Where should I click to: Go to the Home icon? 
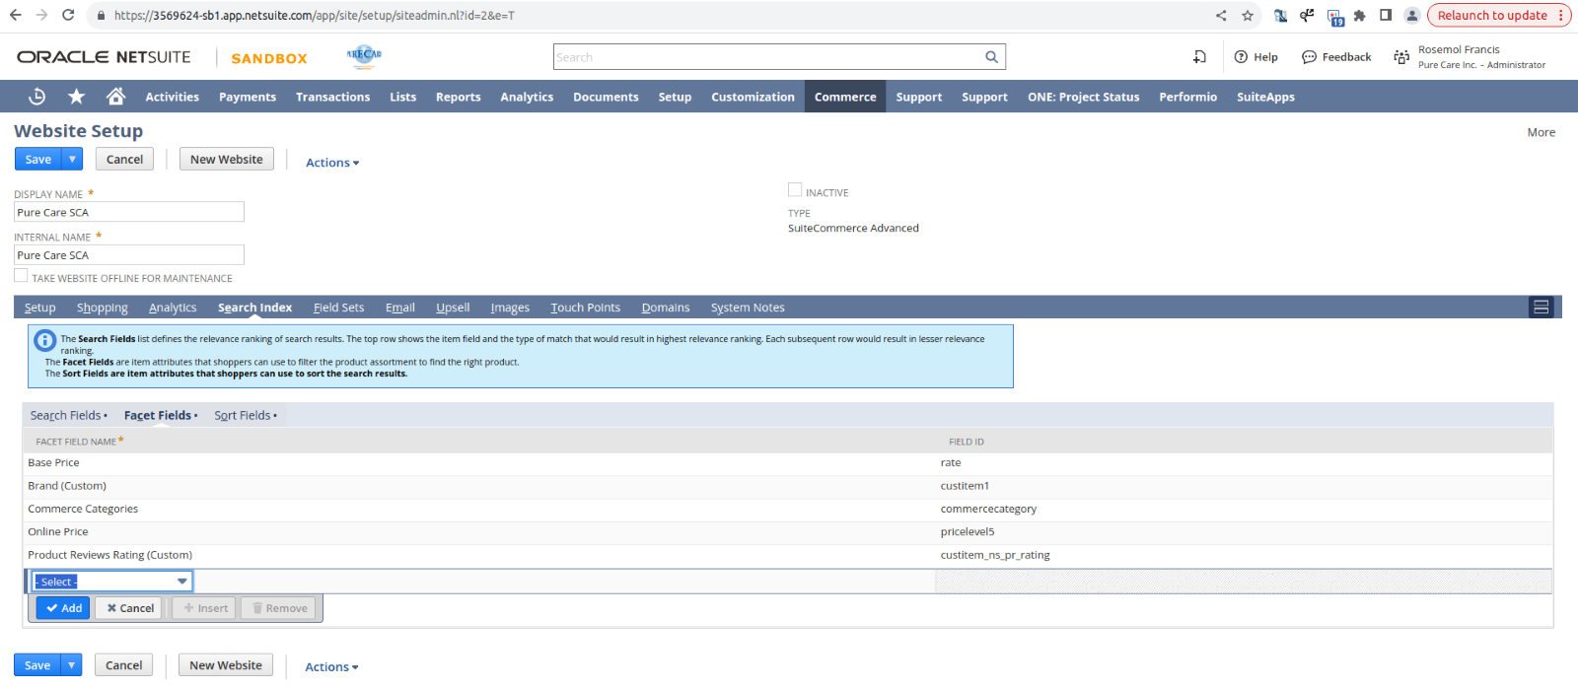point(115,97)
